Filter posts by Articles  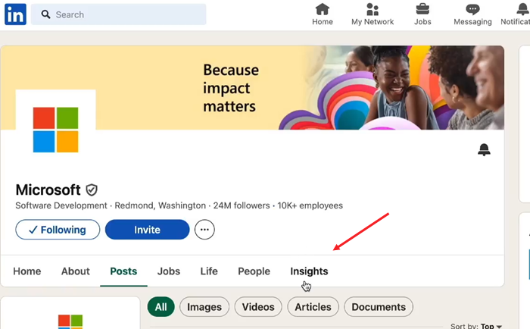click(313, 307)
